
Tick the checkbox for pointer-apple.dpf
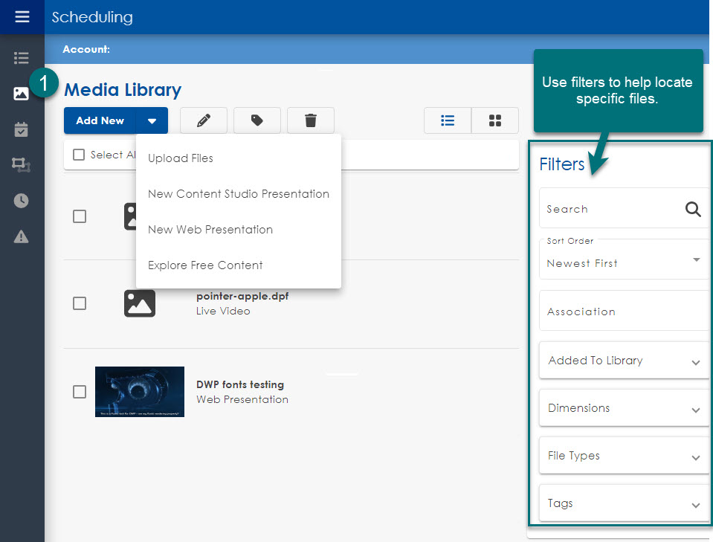click(x=80, y=303)
